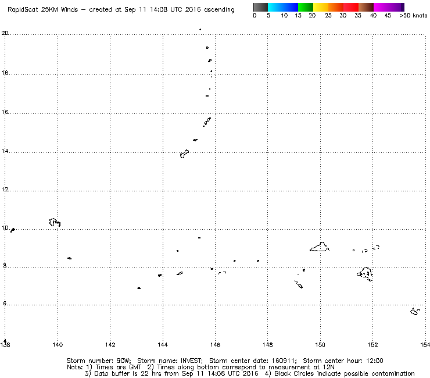Click the 'measurement at 12N' note text
Image resolution: width=430 pixels, height=378 pixels.
tap(301, 368)
